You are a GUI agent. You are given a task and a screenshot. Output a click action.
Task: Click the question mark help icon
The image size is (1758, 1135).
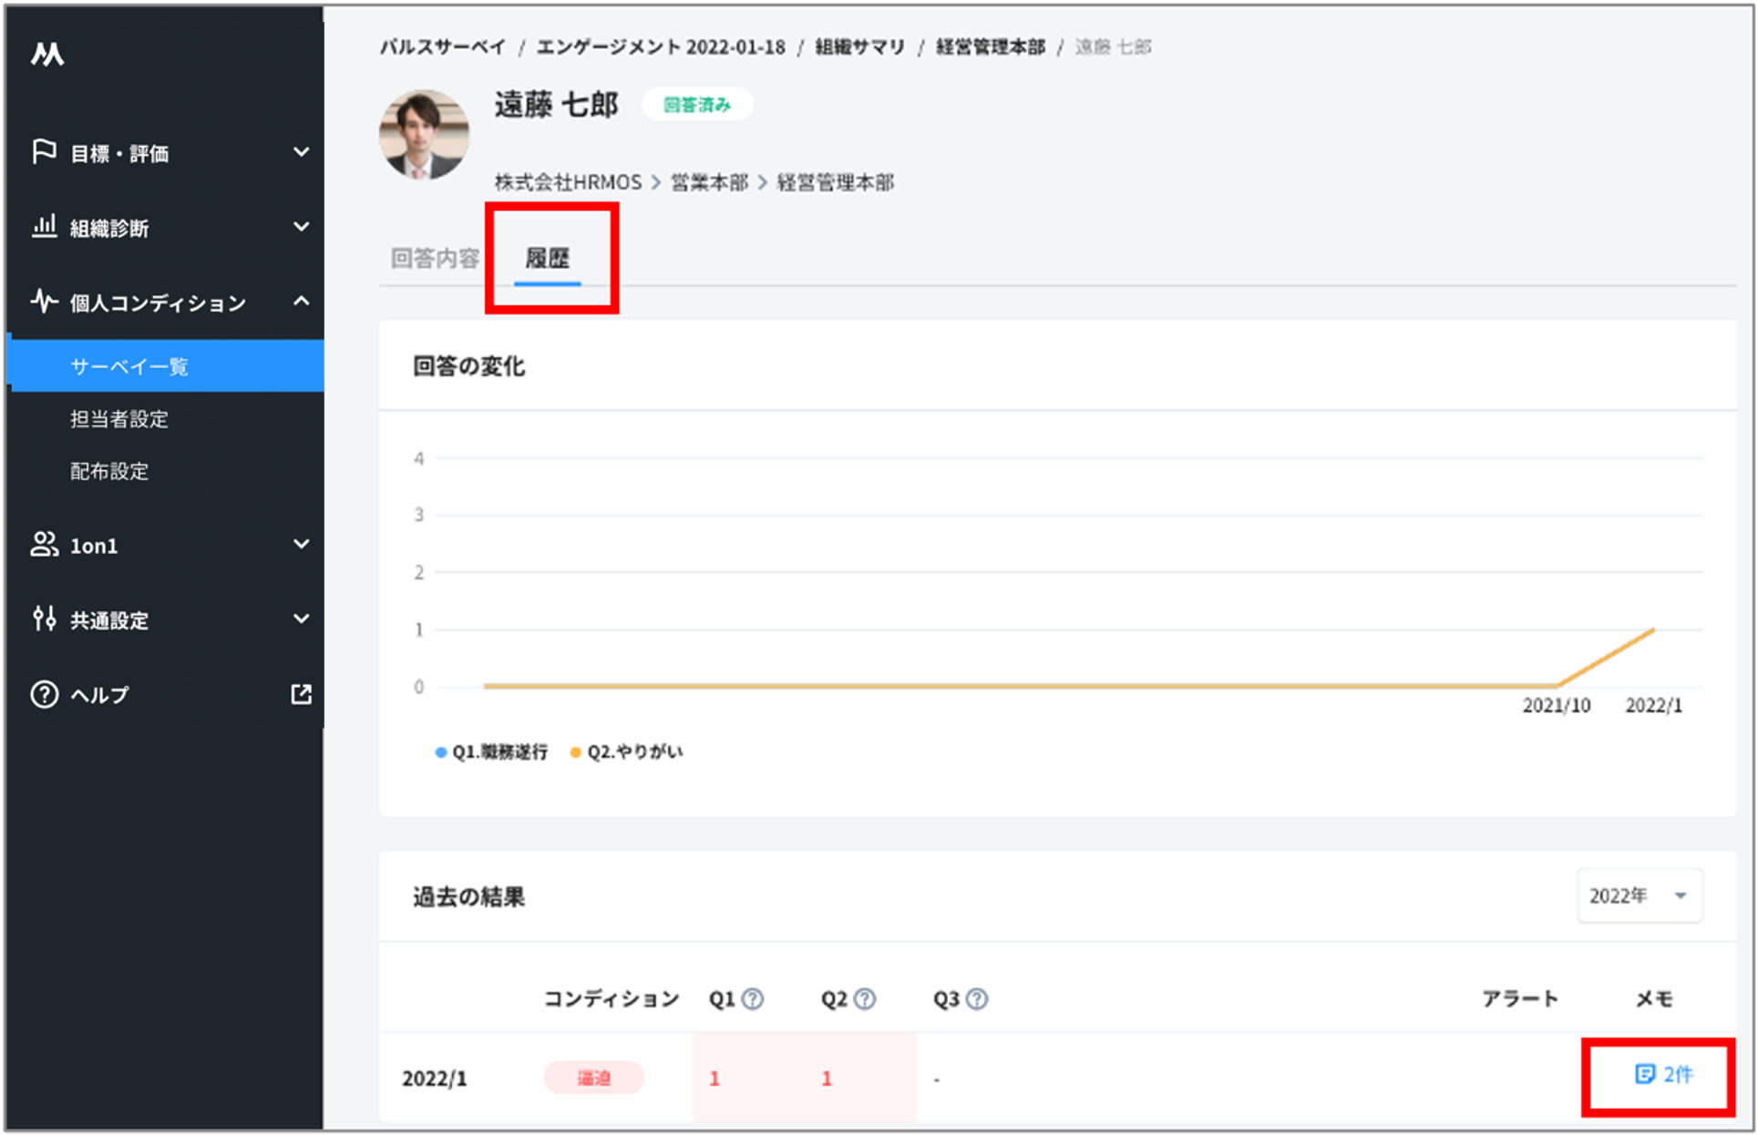[x=44, y=694]
